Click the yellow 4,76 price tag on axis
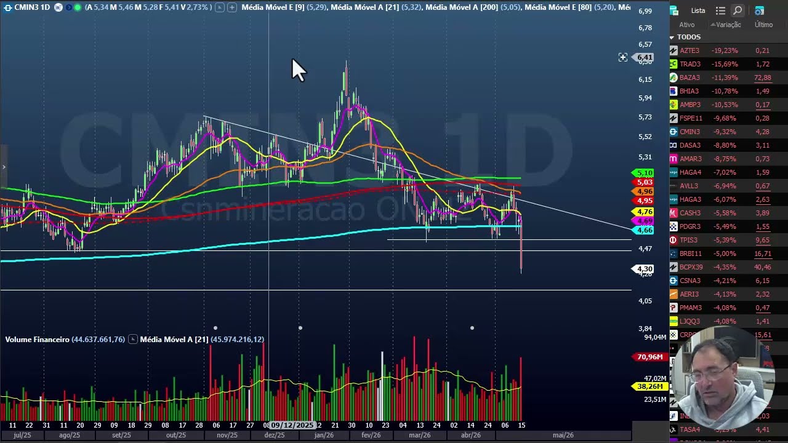 point(643,212)
